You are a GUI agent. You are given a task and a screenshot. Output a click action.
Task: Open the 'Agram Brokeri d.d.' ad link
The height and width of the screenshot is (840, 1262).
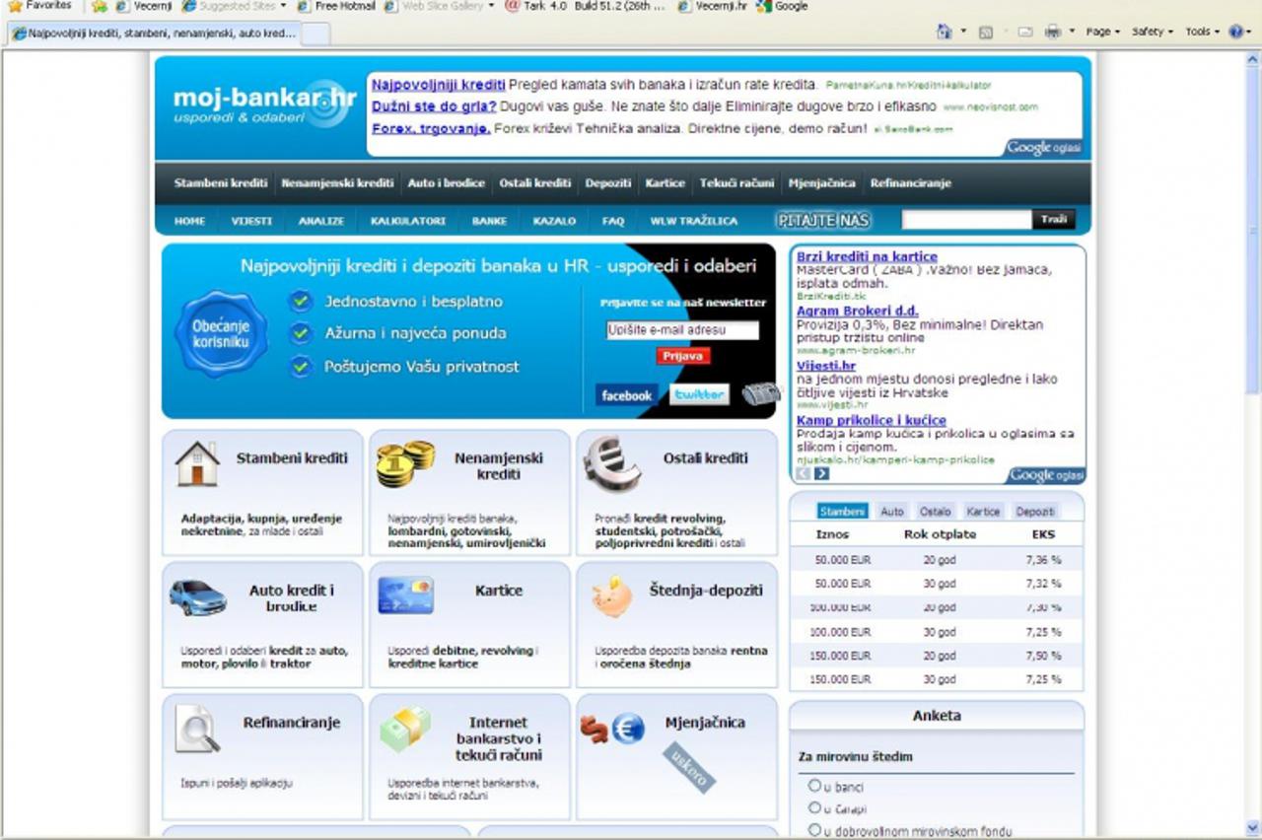click(x=857, y=312)
